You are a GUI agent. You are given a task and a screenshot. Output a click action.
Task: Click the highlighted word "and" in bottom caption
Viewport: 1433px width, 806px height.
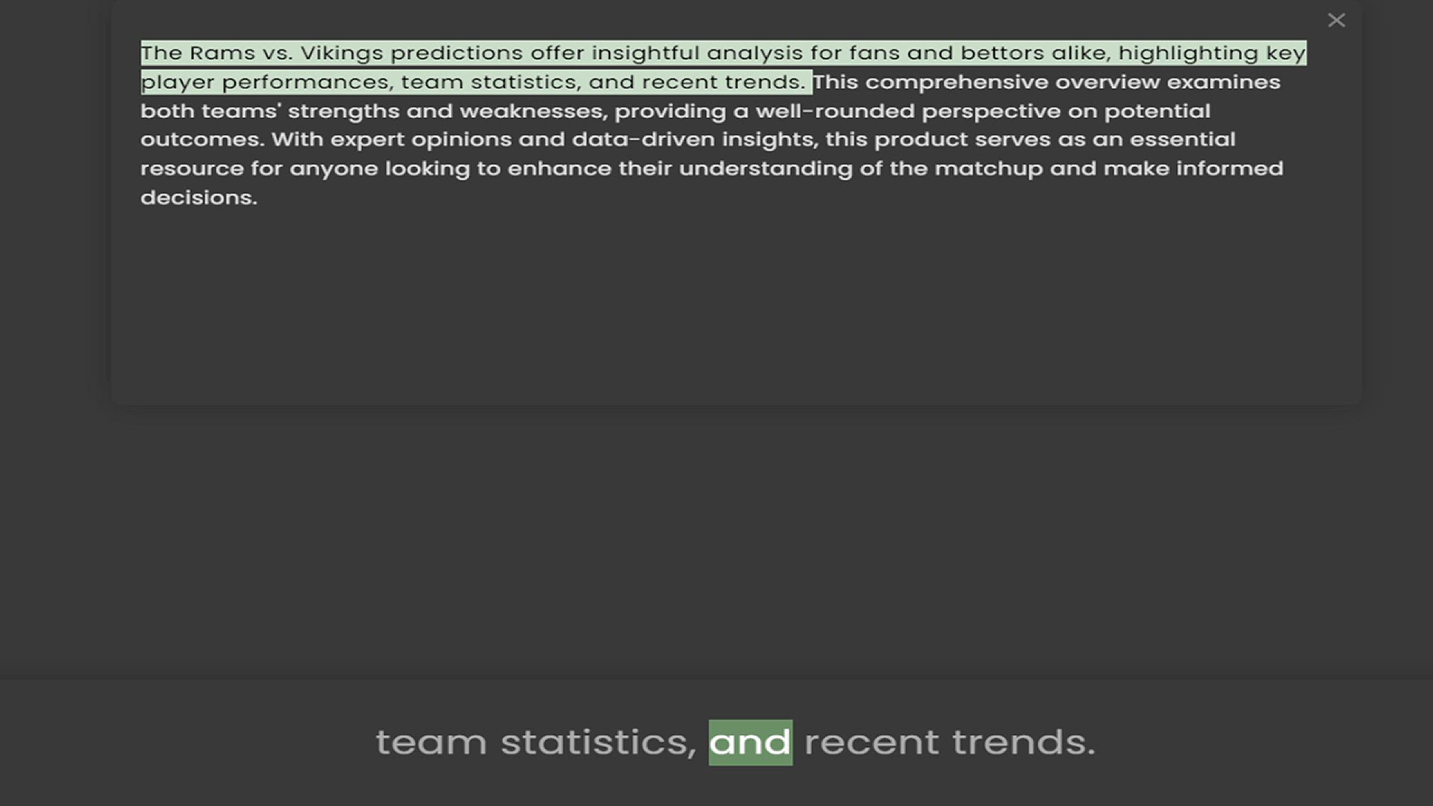click(x=750, y=743)
